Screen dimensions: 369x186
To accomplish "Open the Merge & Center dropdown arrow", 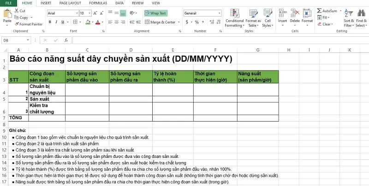I will click(179, 22).
